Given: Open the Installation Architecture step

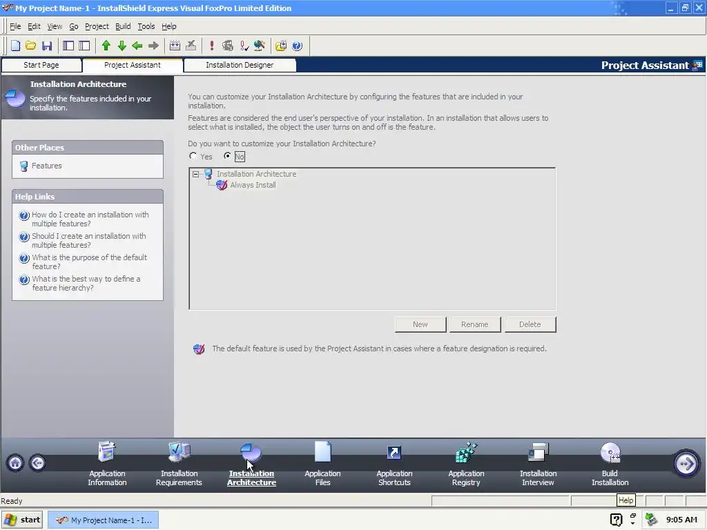Looking at the screenshot, I should [x=251, y=464].
